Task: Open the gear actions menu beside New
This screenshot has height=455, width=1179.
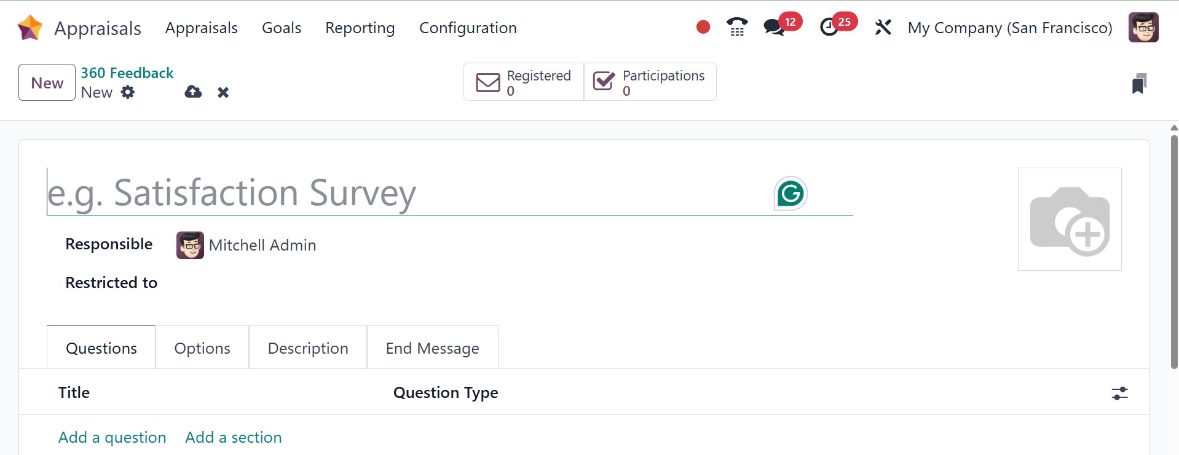Action: (x=128, y=92)
